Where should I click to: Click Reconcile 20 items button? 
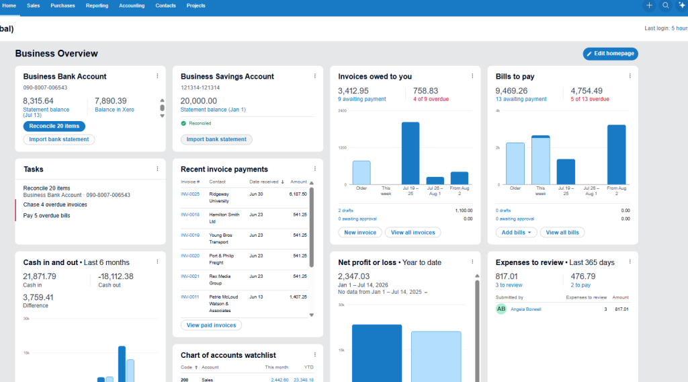click(x=54, y=126)
